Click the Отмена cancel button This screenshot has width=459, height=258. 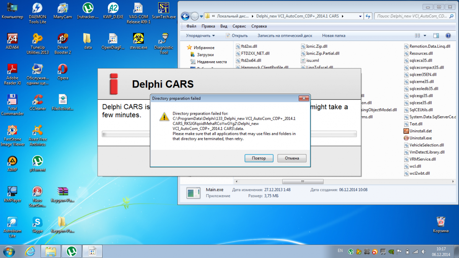pyautogui.click(x=291, y=158)
